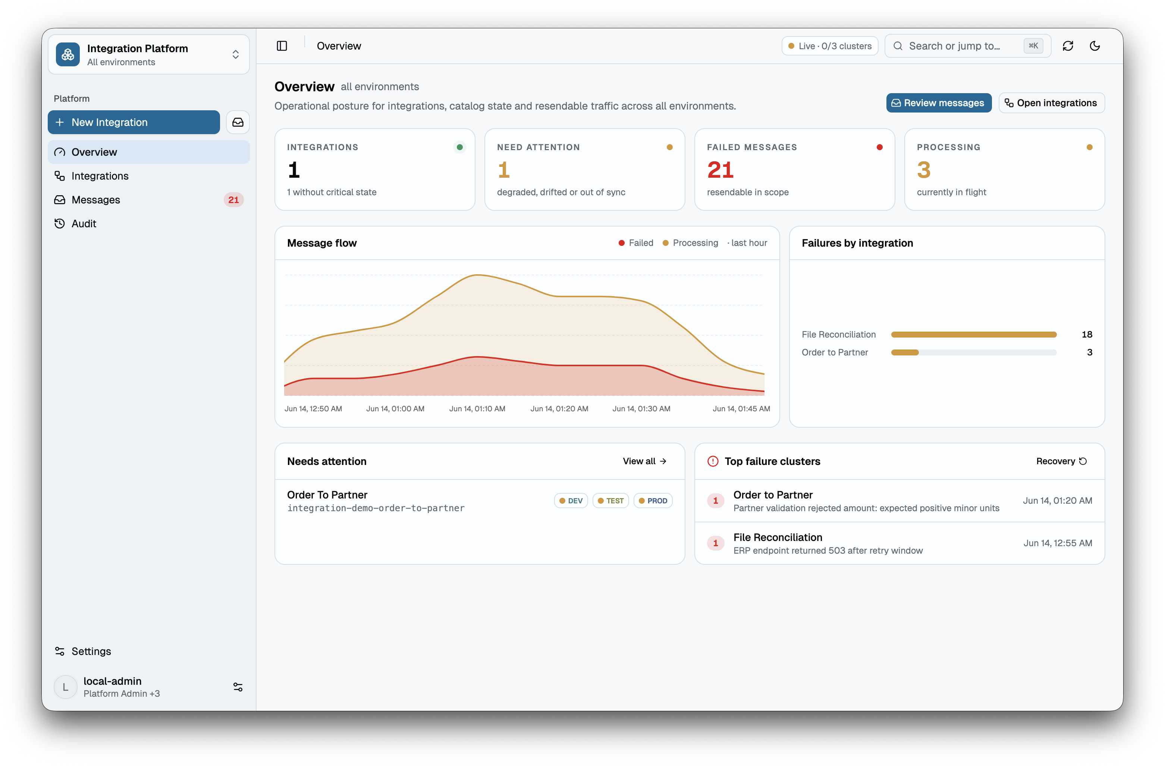
Task: Click the Failed Messages count 21
Action: point(720,170)
